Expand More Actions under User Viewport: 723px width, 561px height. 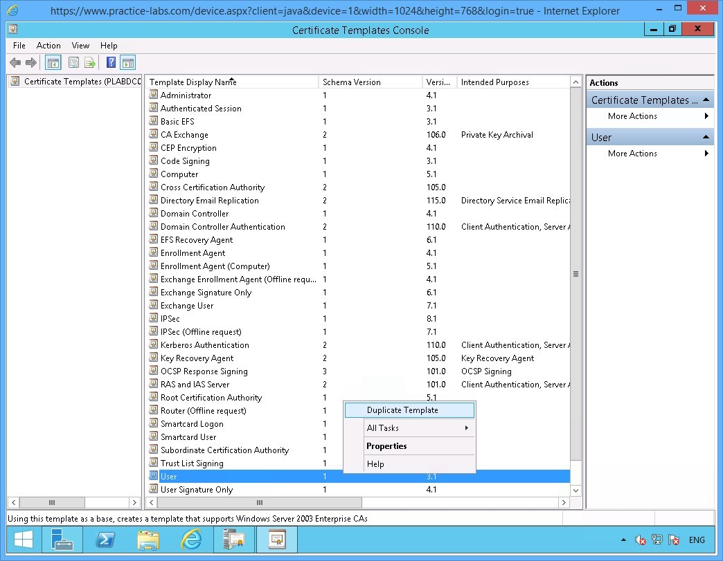pyautogui.click(x=705, y=154)
